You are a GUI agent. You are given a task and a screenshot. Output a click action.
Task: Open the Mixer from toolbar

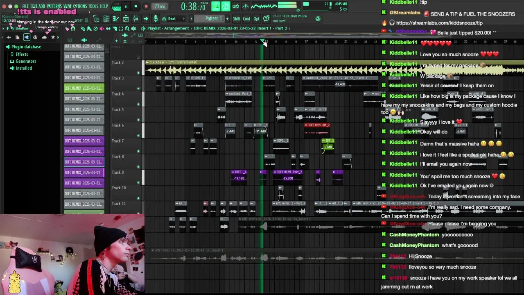[x=136, y=19]
